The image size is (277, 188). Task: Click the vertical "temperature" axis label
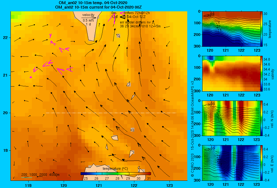[270, 29]
